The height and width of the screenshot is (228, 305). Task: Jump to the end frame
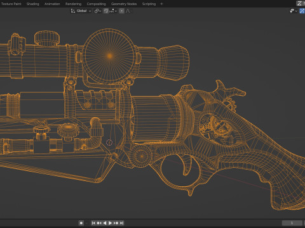[121, 223]
